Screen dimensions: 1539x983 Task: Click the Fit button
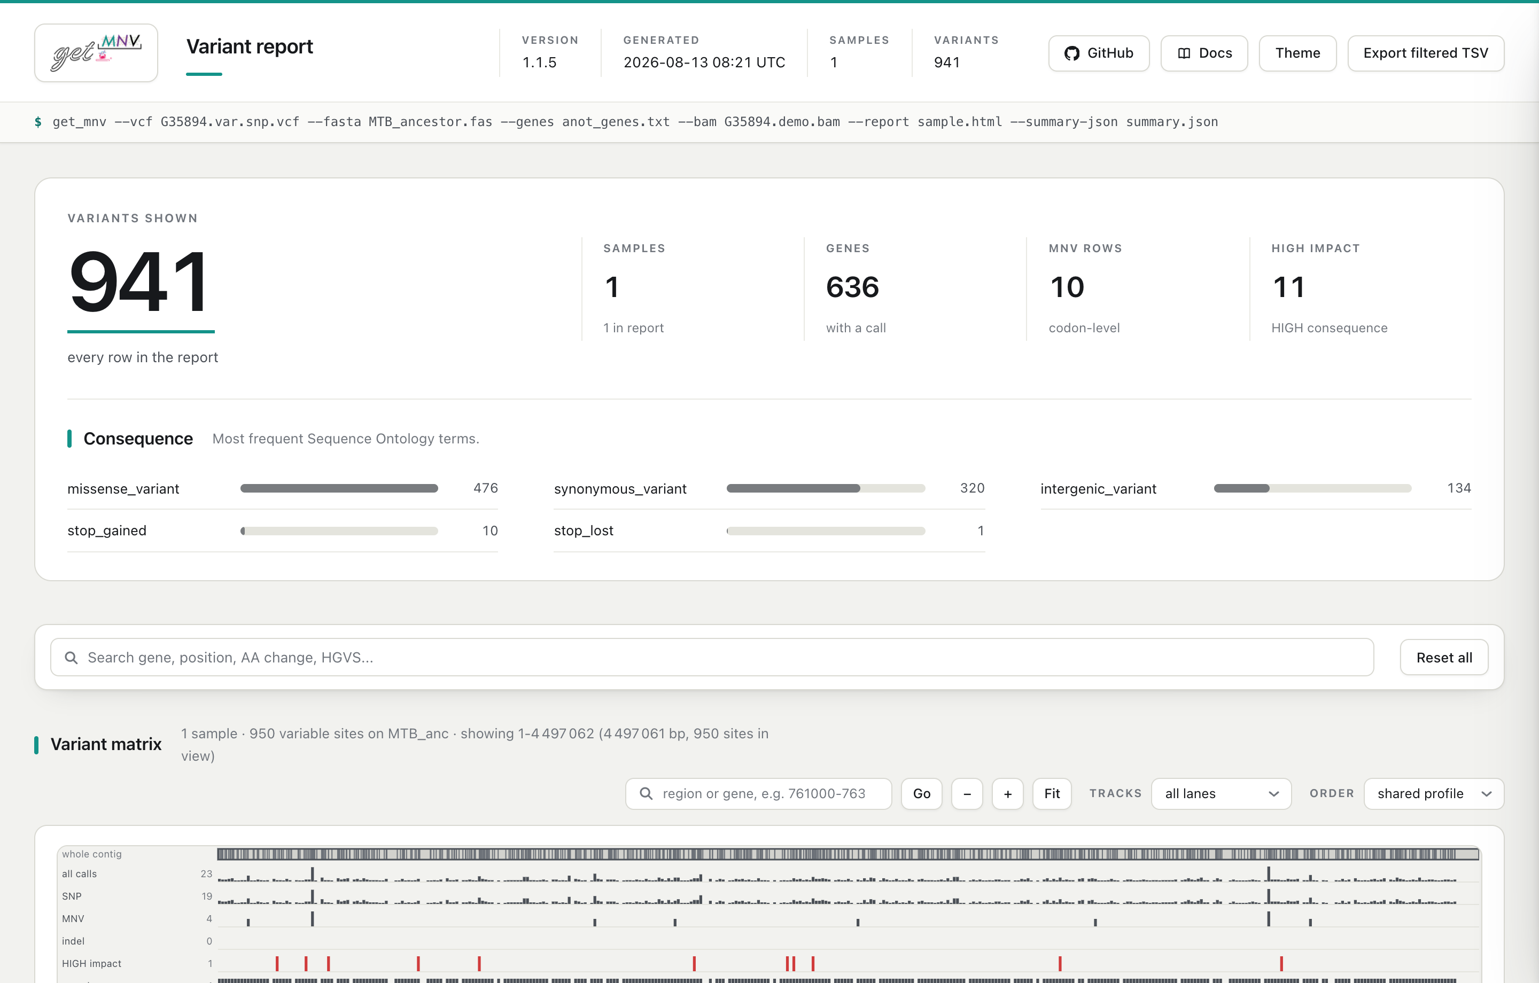click(1052, 793)
